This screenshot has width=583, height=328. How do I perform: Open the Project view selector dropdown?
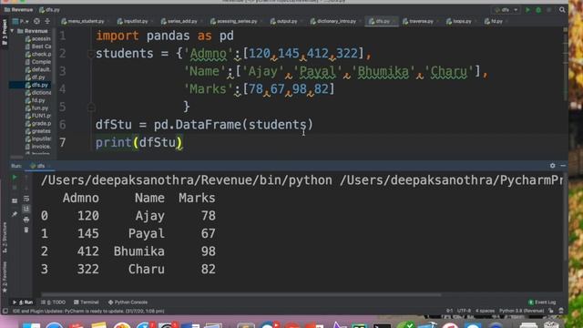point(20,21)
